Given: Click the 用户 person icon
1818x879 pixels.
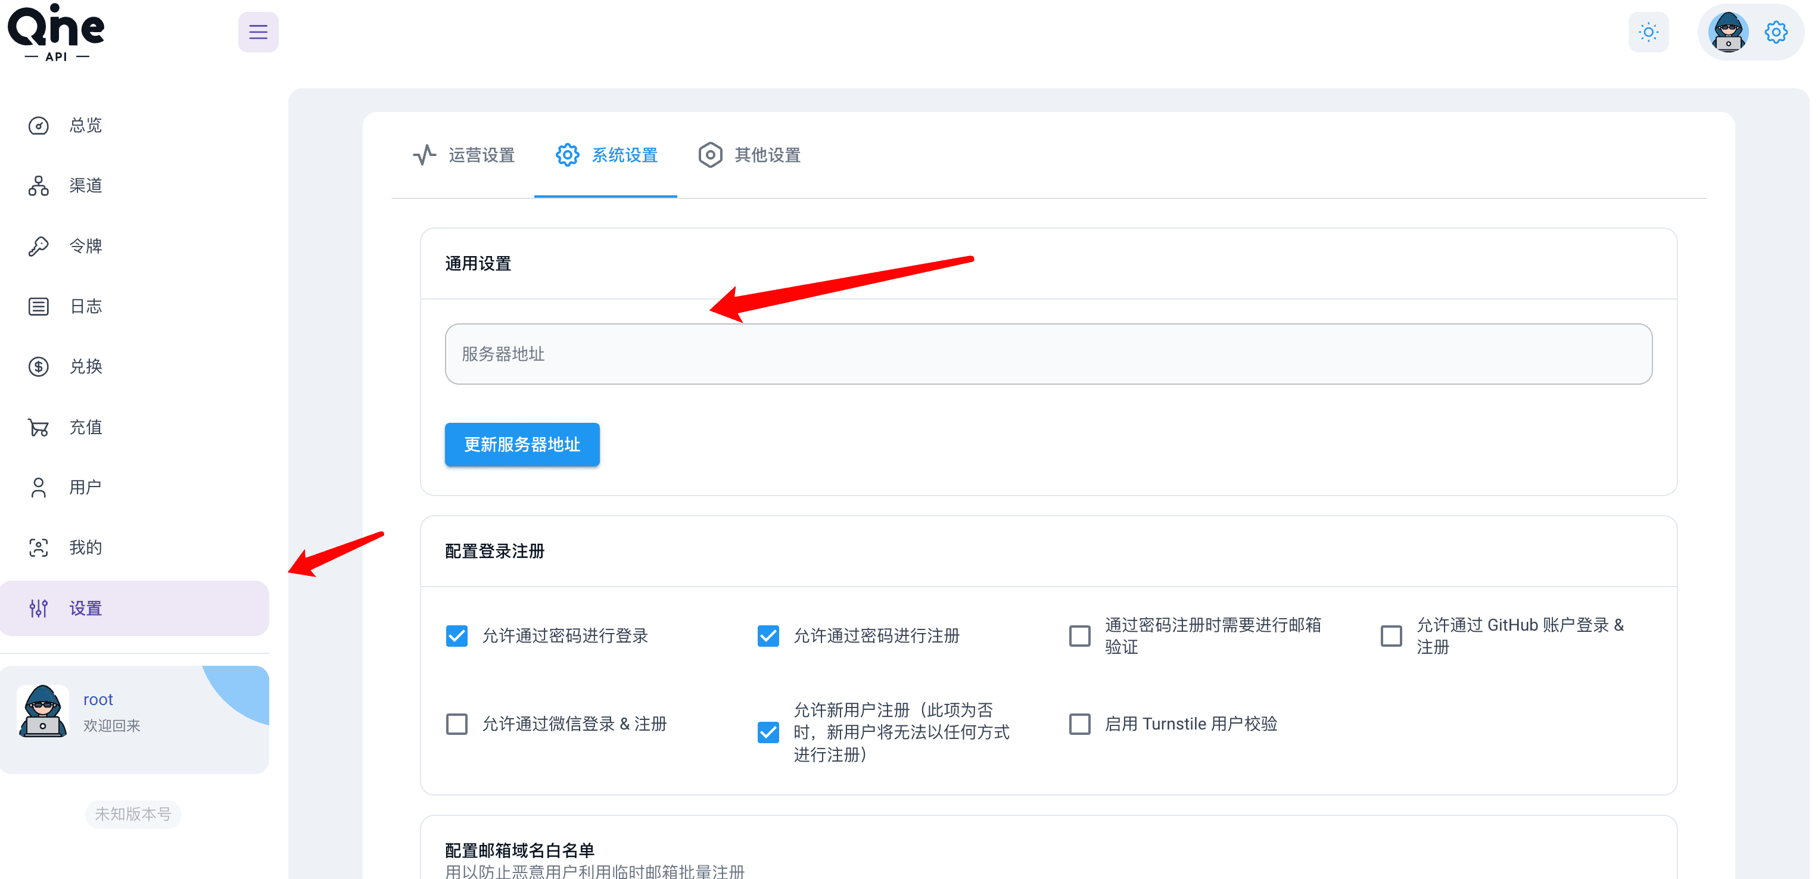Looking at the screenshot, I should tap(38, 488).
